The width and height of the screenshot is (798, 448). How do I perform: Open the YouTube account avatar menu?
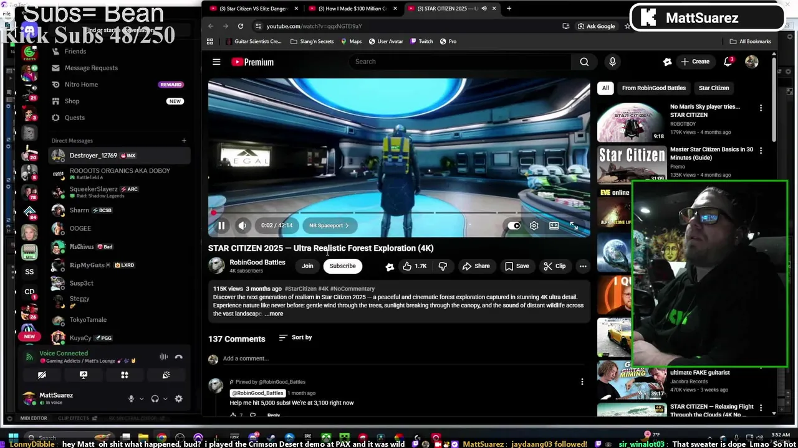pyautogui.click(x=752, y=62)
